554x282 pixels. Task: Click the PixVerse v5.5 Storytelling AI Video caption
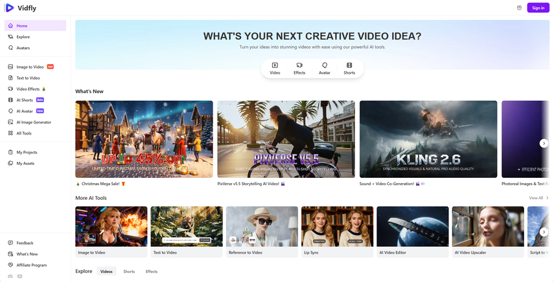coord(251,184)
